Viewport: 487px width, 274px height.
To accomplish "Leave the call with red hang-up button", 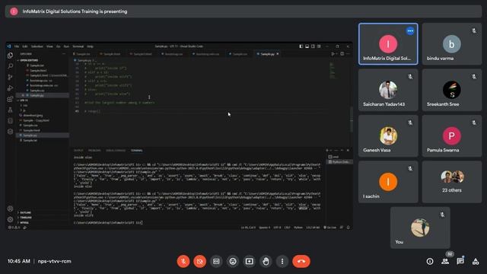I will pyautogui.click(x=301, y=261).
